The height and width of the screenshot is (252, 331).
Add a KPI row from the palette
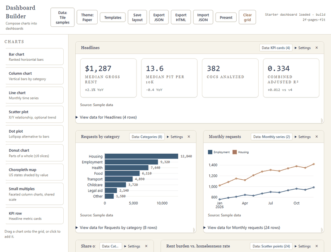point(34,216)
